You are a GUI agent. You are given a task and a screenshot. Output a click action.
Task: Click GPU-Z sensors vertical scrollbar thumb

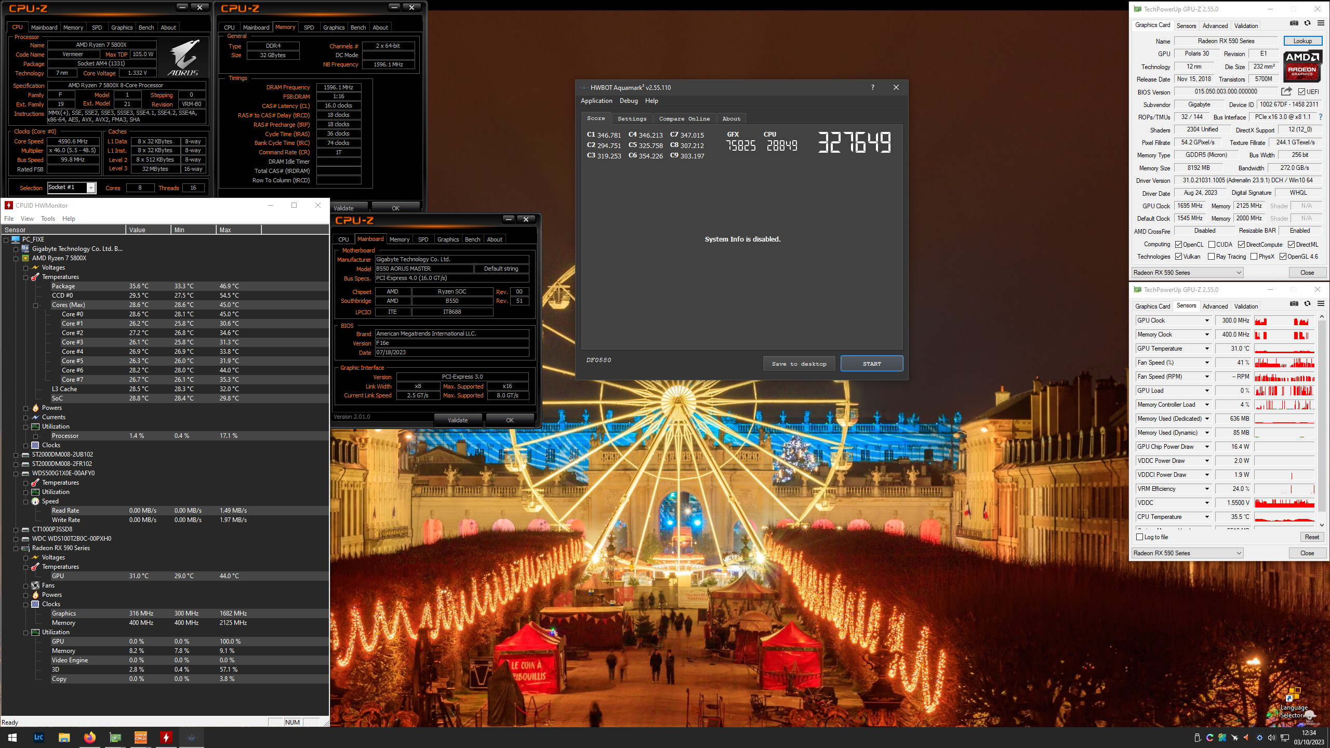[x=1322, y=416]
